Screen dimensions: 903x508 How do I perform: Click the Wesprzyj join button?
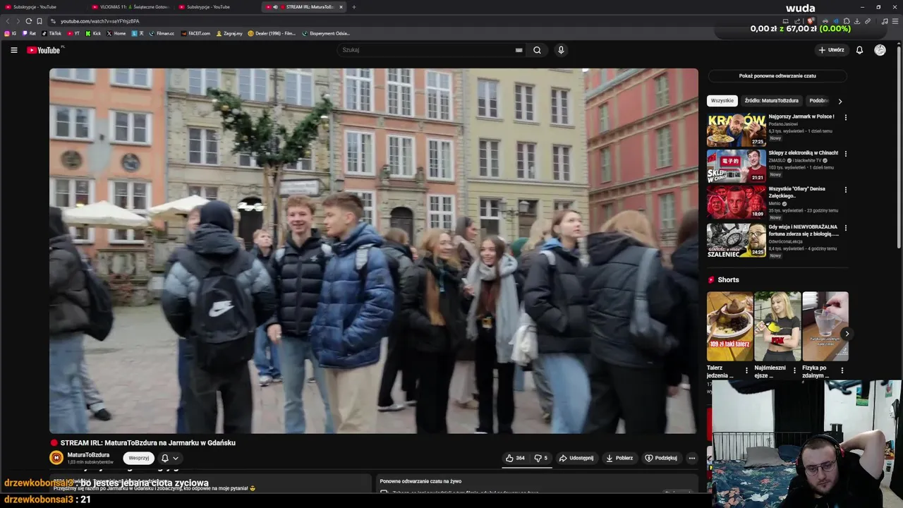click(x=138, y=458)
